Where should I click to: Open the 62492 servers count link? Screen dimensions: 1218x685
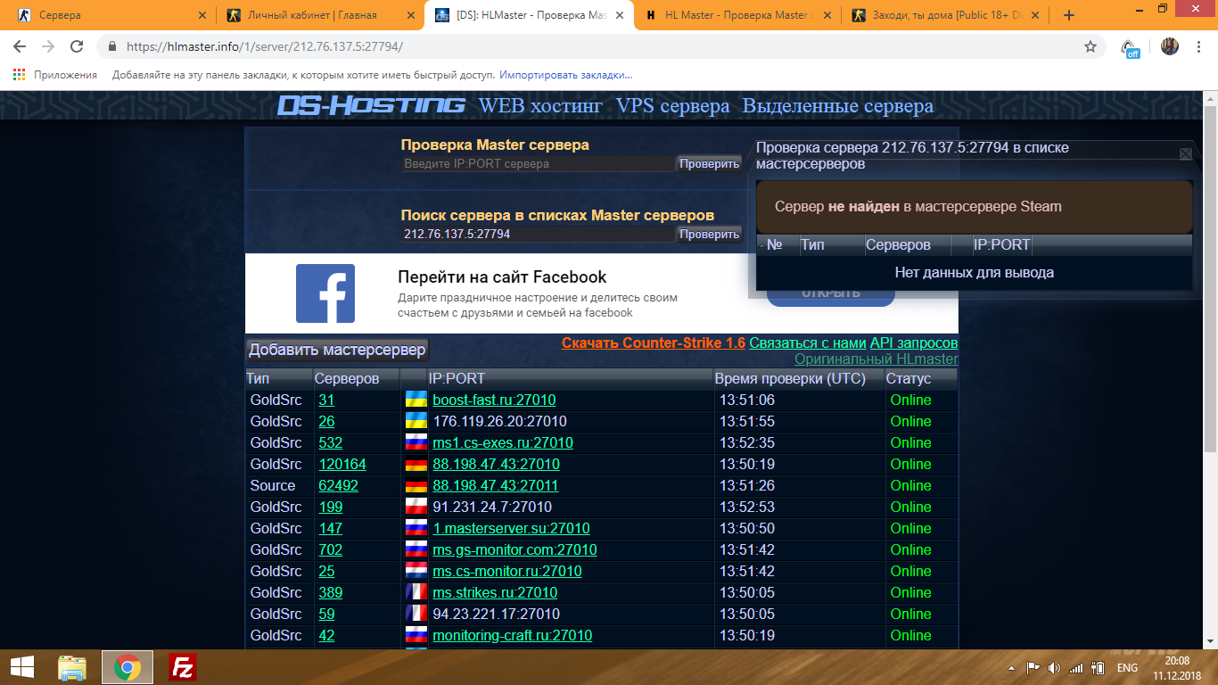coord(338,485)
